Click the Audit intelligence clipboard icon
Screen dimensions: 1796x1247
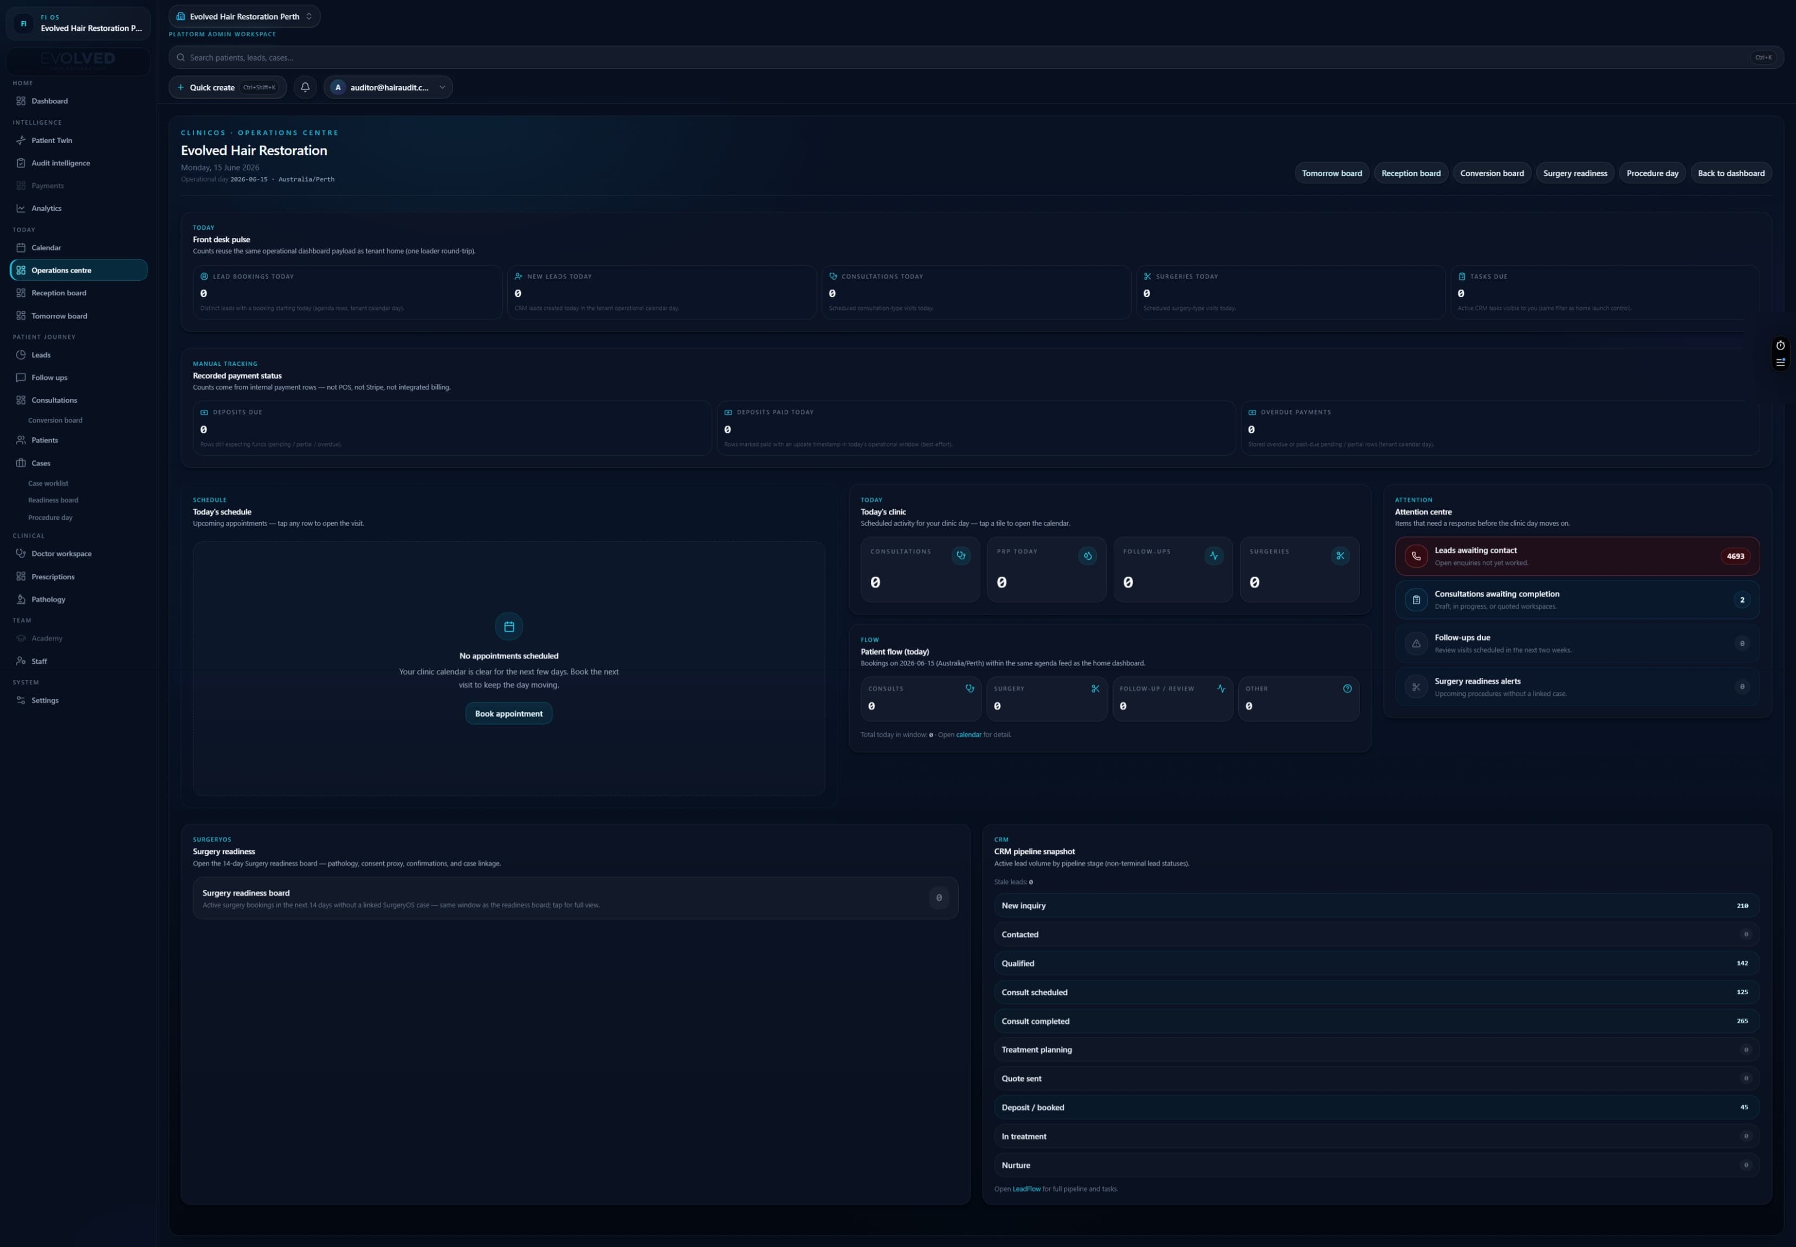click(21, 163)
